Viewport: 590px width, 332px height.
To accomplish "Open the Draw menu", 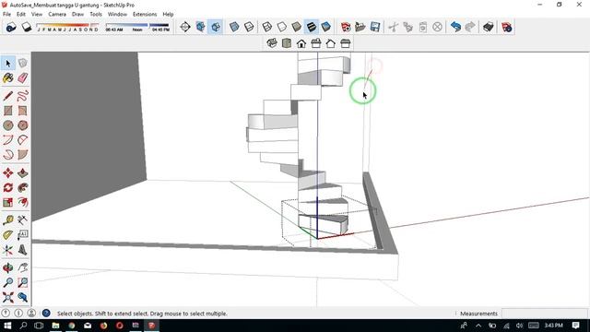I will 77,15.
